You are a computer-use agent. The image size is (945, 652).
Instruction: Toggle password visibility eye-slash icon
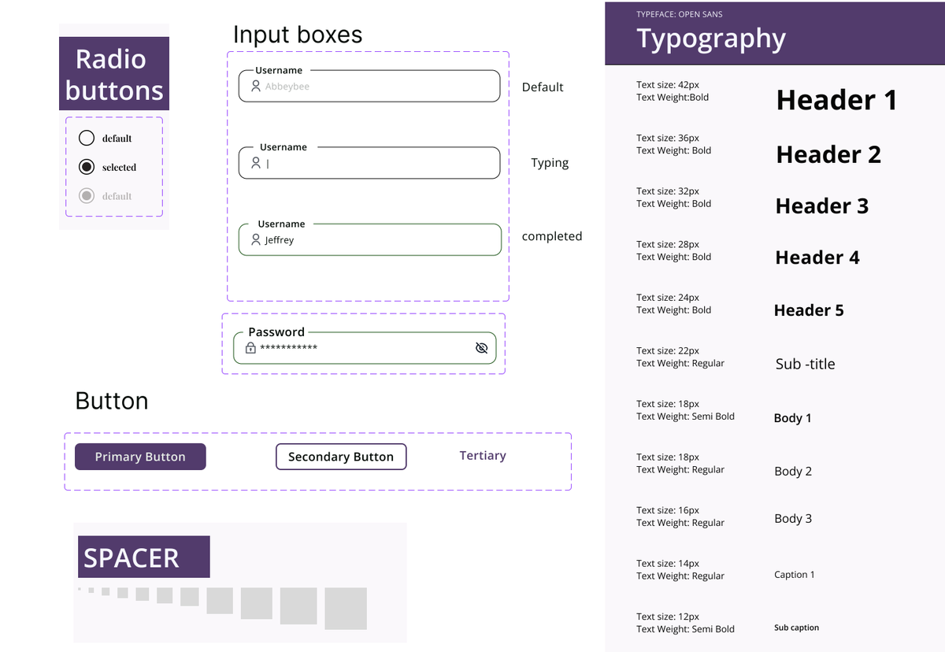(x=482, y=348)
